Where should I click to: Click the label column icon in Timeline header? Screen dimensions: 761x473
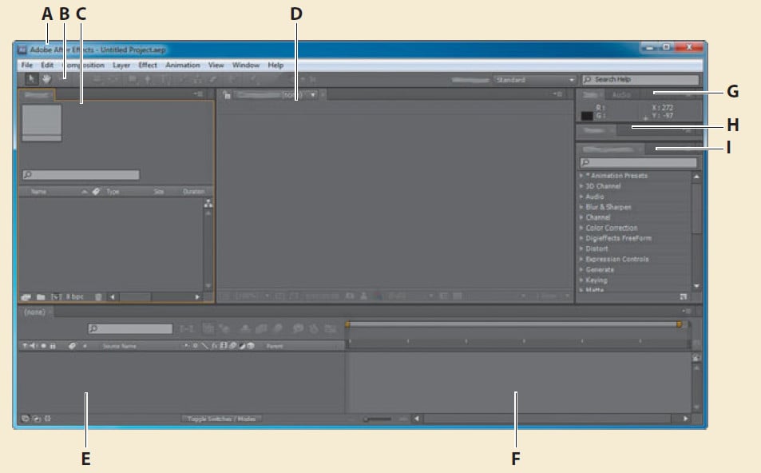pyautogui.click(x=72, y=346)
